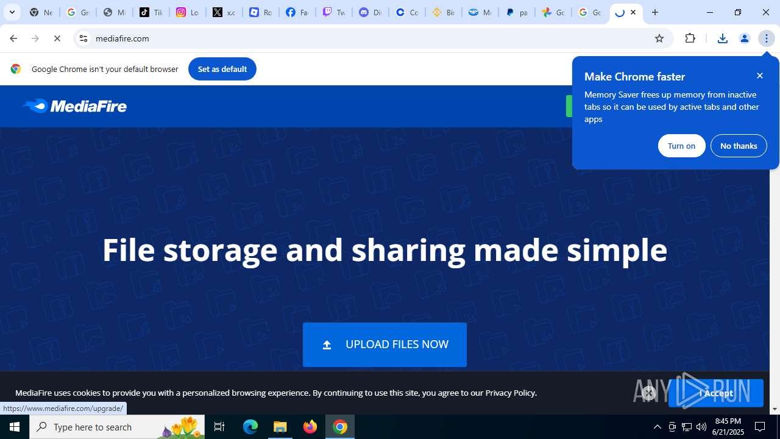The height and width of the screenshot is (439, 780).
Task: Click the MediaFire logo
Action: 74,106
